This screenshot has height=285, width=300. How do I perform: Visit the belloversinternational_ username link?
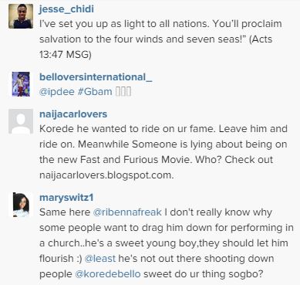tap(96, 77)
